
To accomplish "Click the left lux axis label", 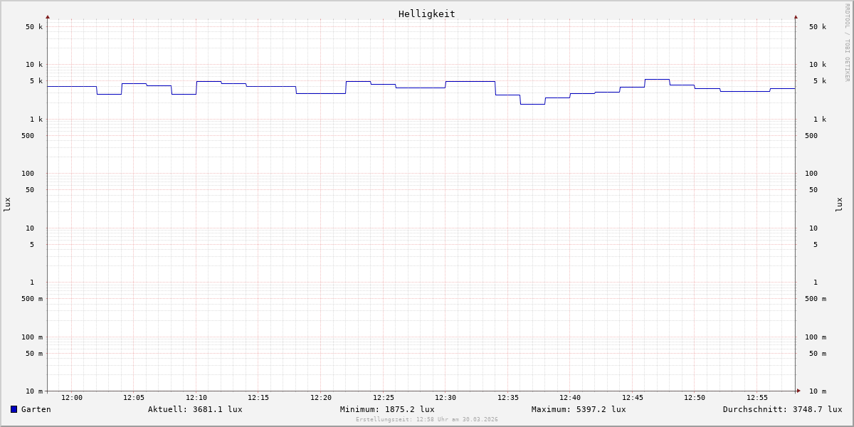I will pyautogui.click(x=7, y=204).
